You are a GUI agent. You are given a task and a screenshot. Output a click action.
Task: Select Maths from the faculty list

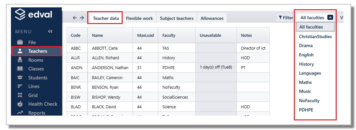(305, 82)
